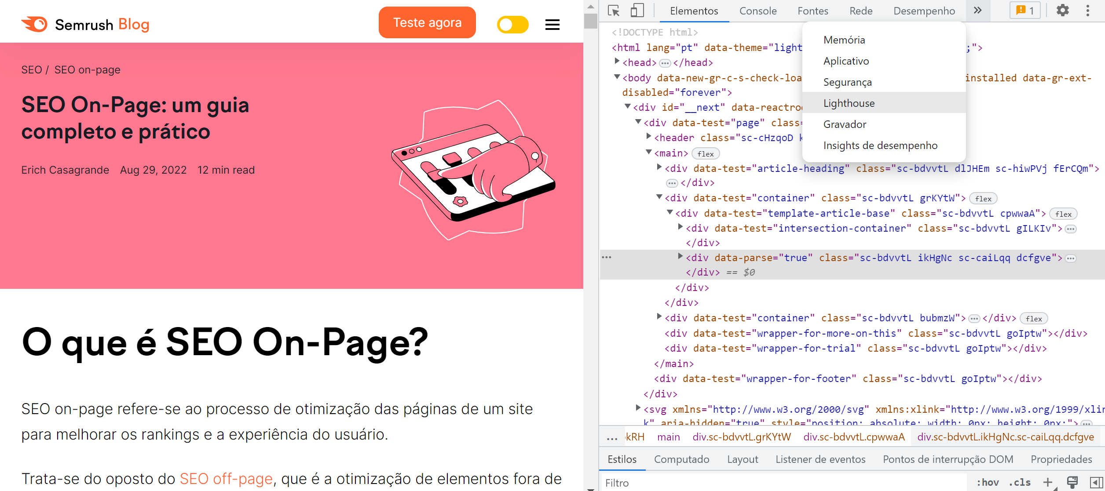Toggle the .cls class editor

[x=1021, y=482]
